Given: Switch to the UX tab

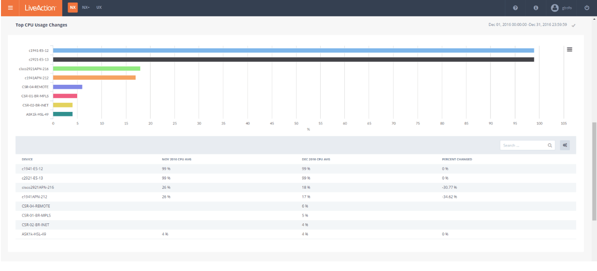Looking at the screenshot, I should pos(99,8).
